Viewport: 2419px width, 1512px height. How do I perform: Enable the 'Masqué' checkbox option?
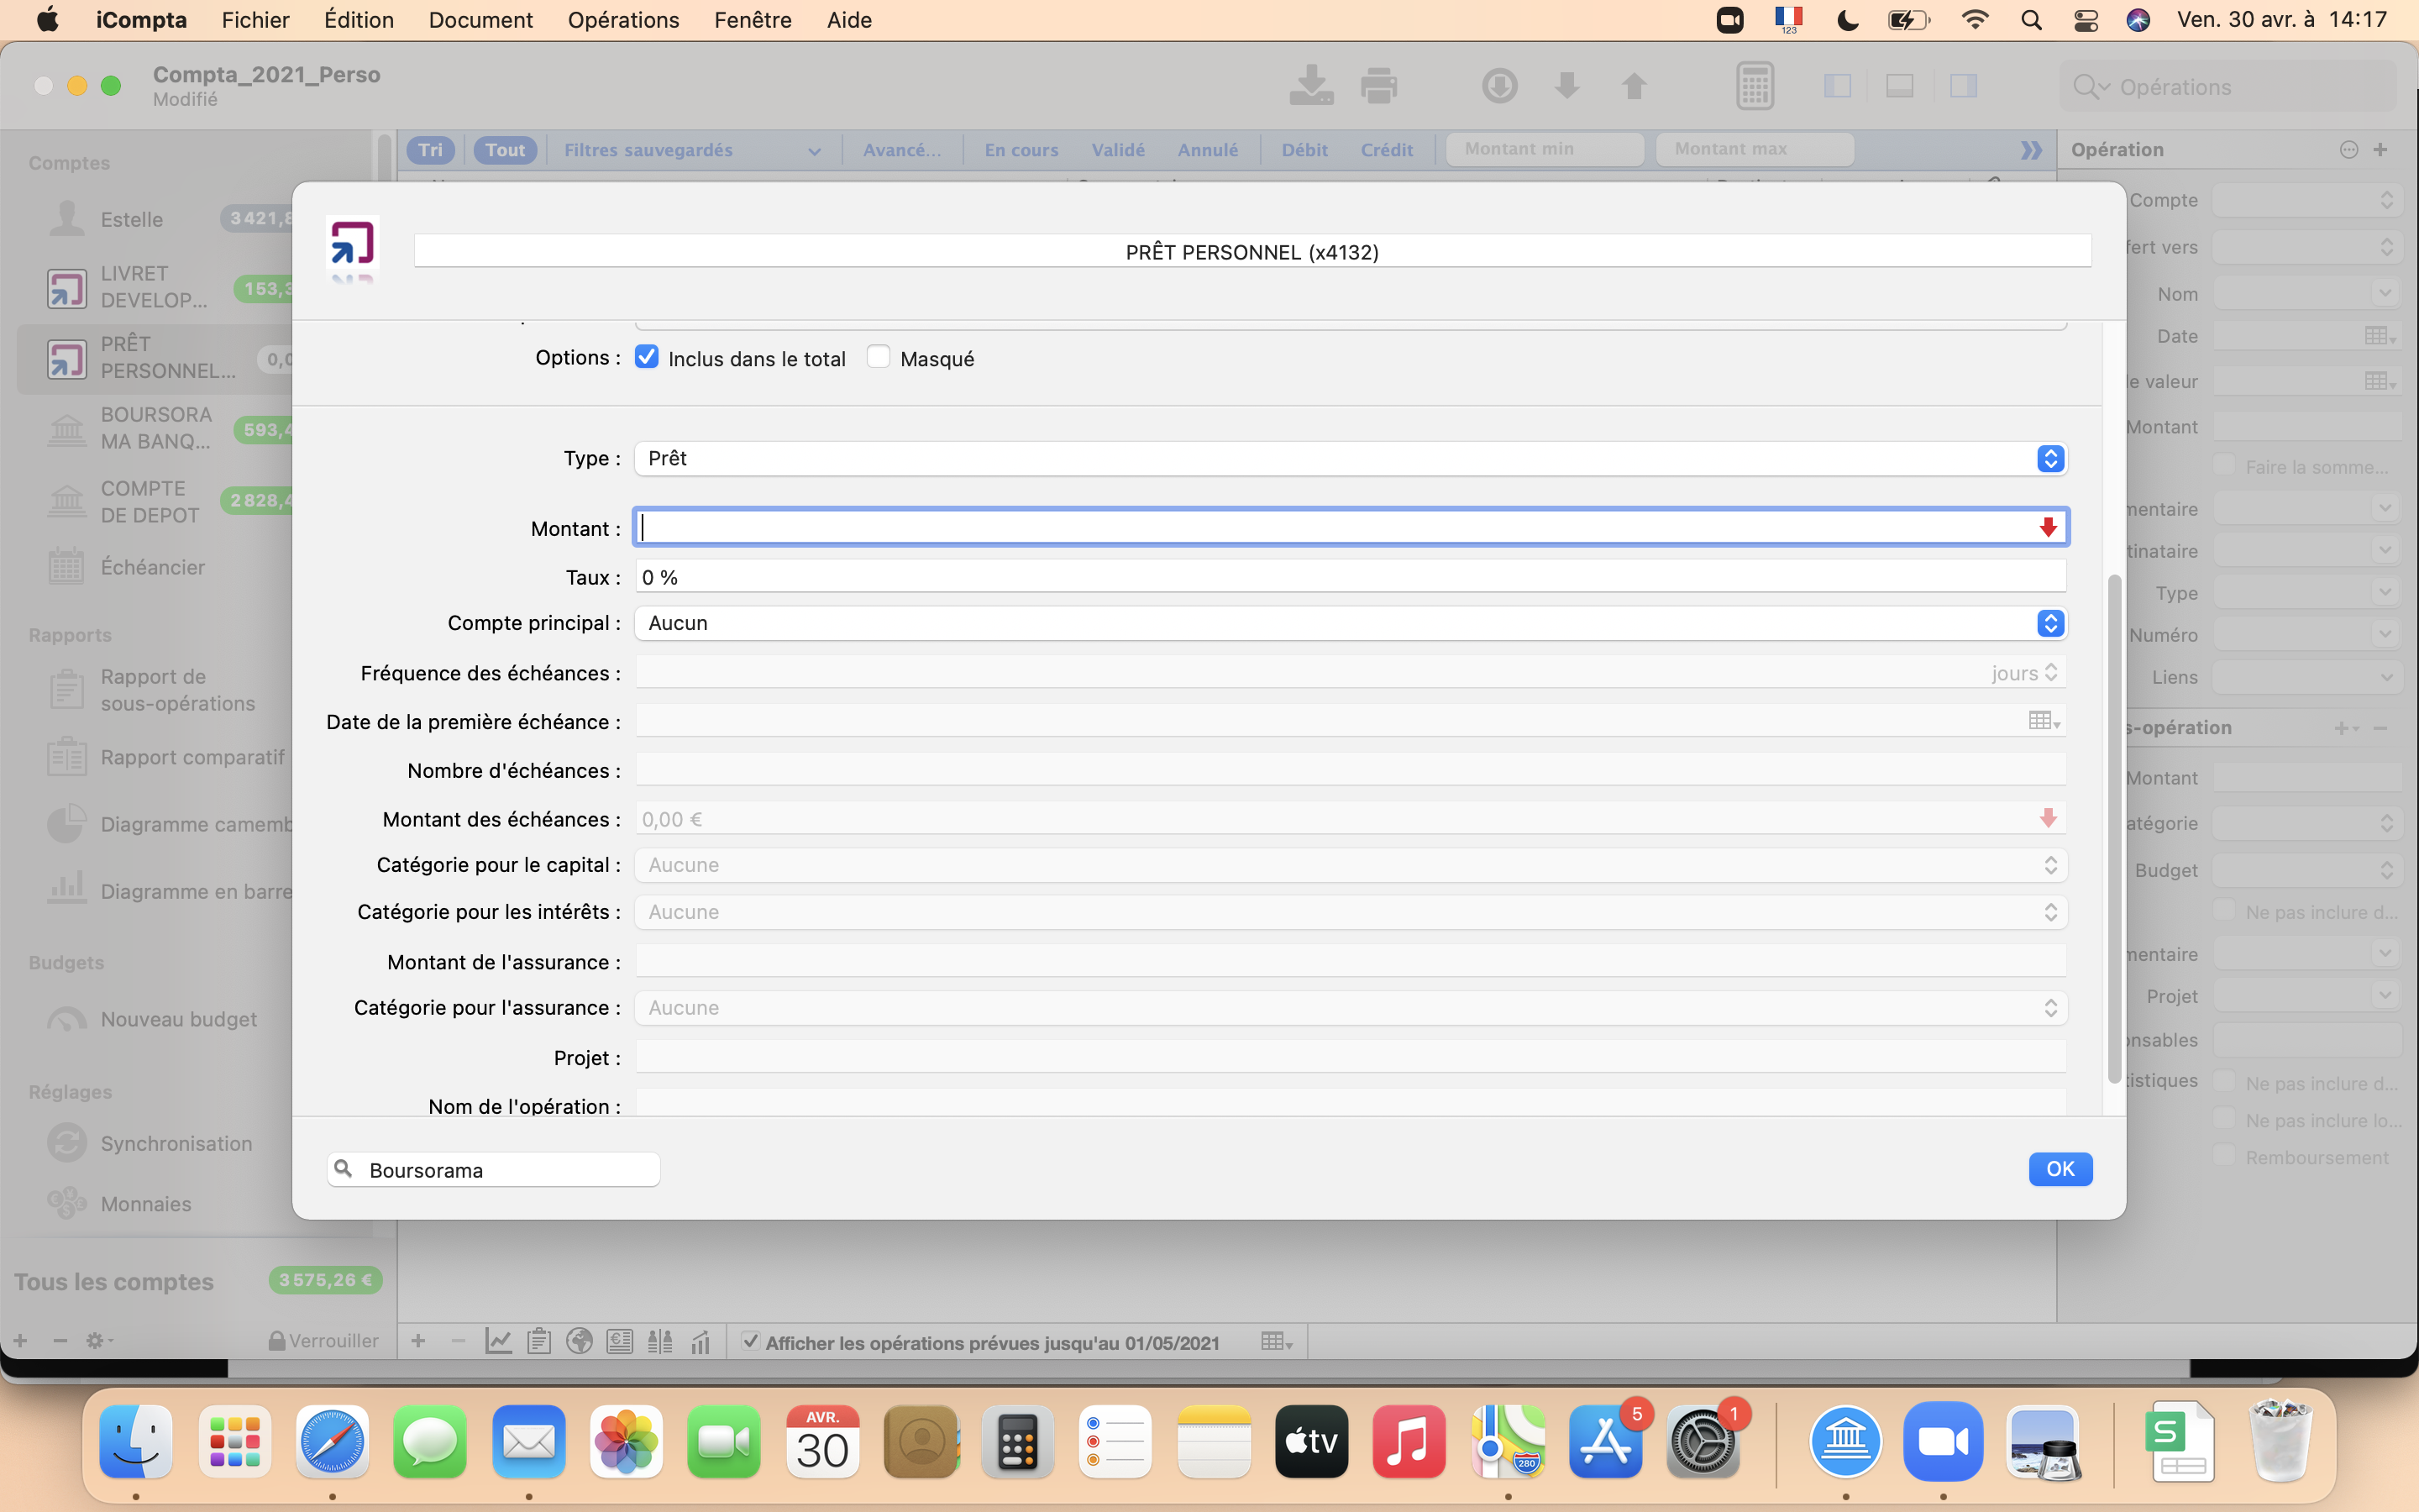(878, 355)
